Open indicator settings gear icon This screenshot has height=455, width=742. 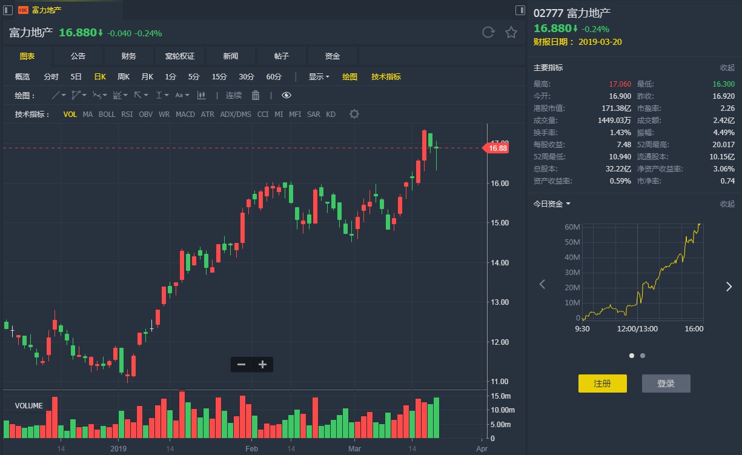click(x=354, y=115)
